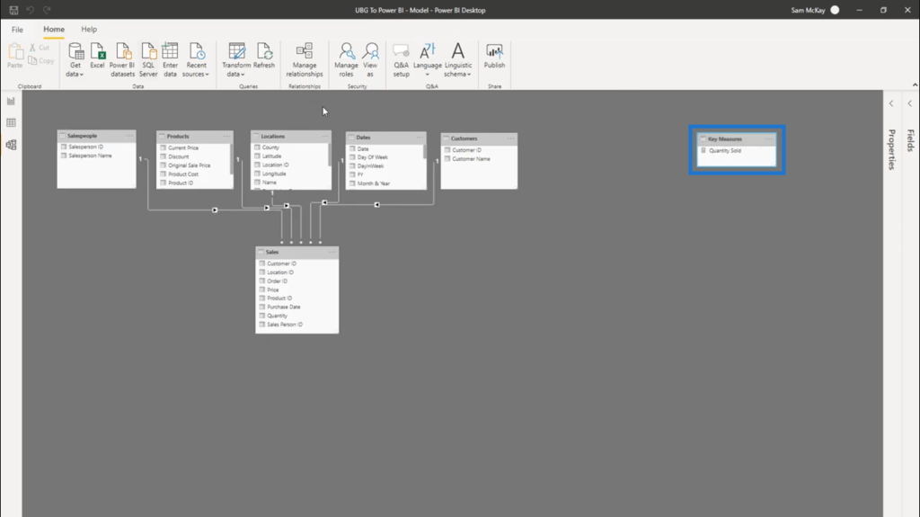Click the Dates table scrollbar

(x=424, y=152)
